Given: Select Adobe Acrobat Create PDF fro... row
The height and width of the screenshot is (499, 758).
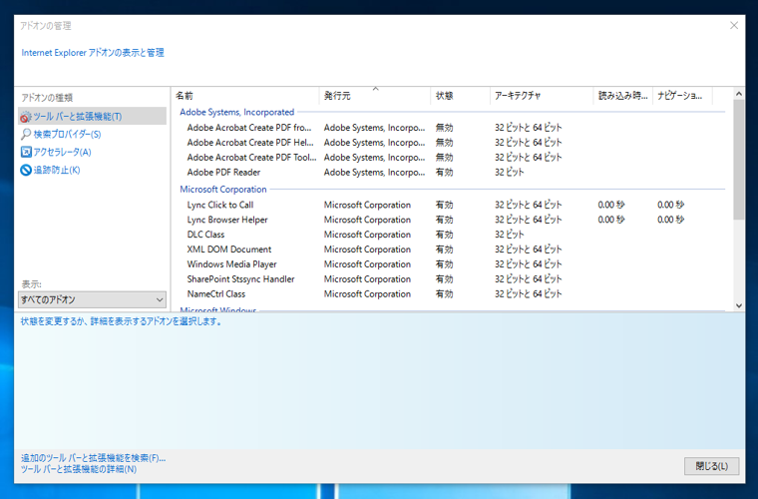Looking at the screenshot, I should point(452,128).
